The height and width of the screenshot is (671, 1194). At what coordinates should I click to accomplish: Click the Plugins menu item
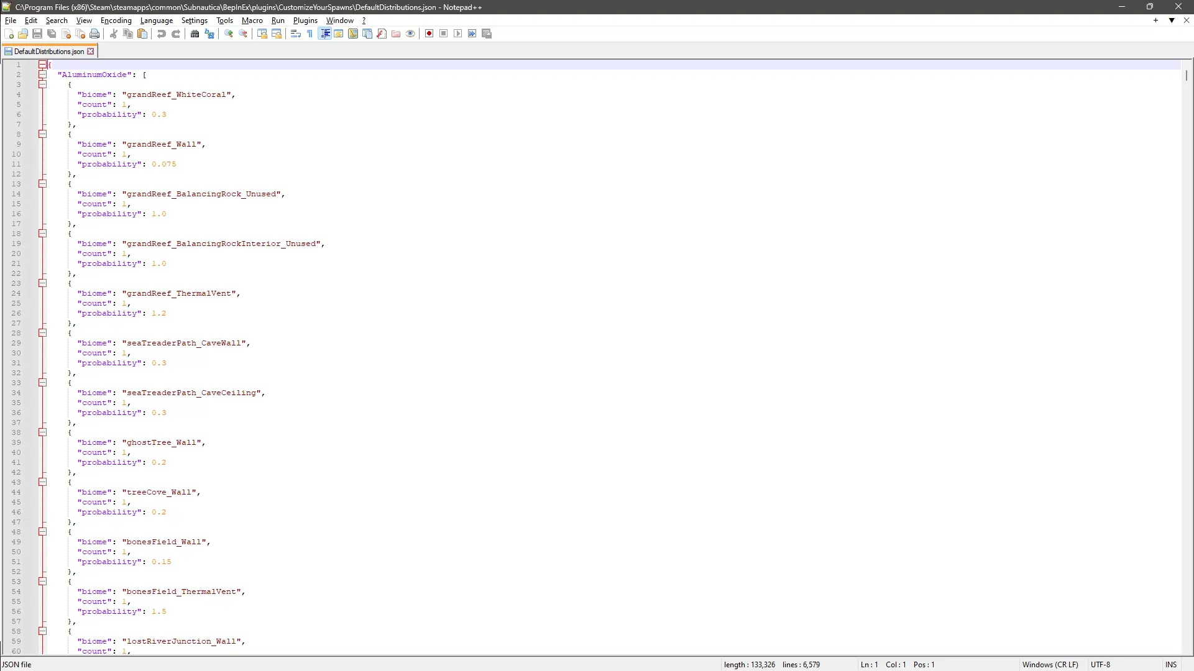point(305,21)
